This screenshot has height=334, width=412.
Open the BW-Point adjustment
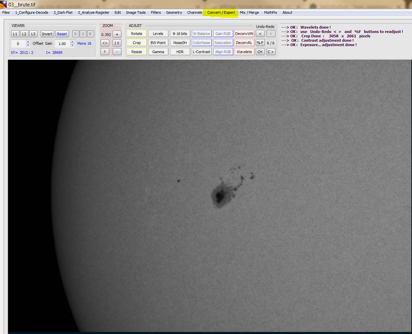tap(158, 43)
